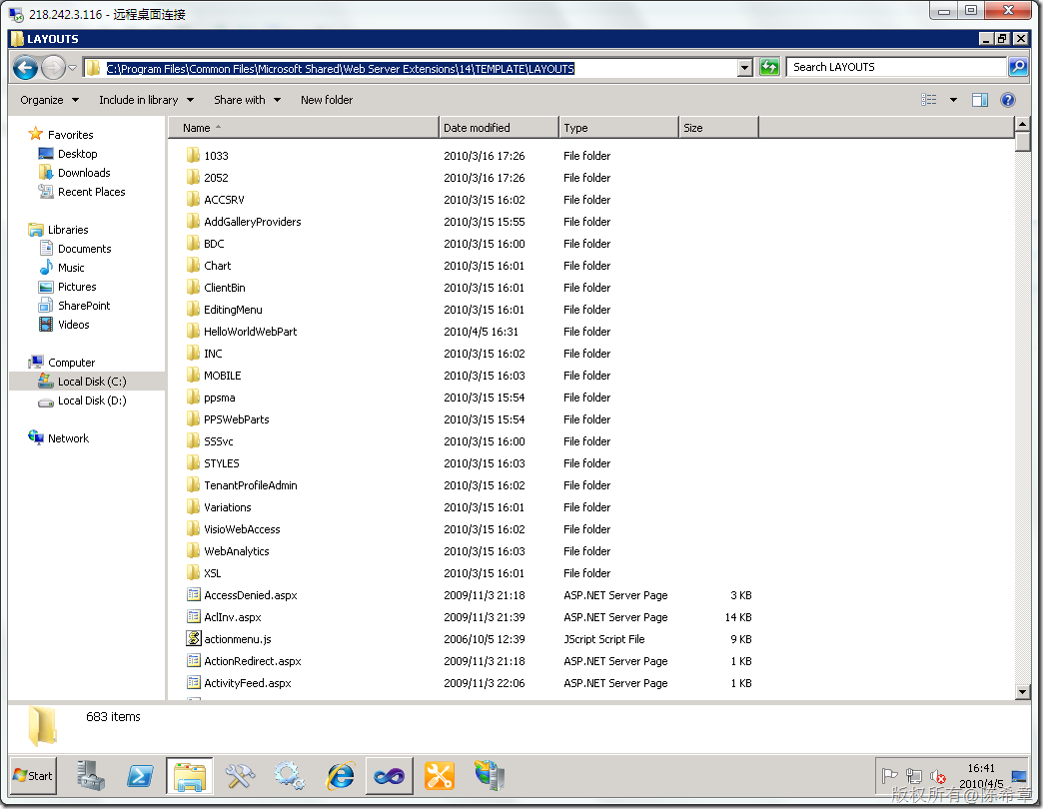1043x809 pixels.
Task: Create a New folder
Action: pyautogui.click(x=327, y=101)
